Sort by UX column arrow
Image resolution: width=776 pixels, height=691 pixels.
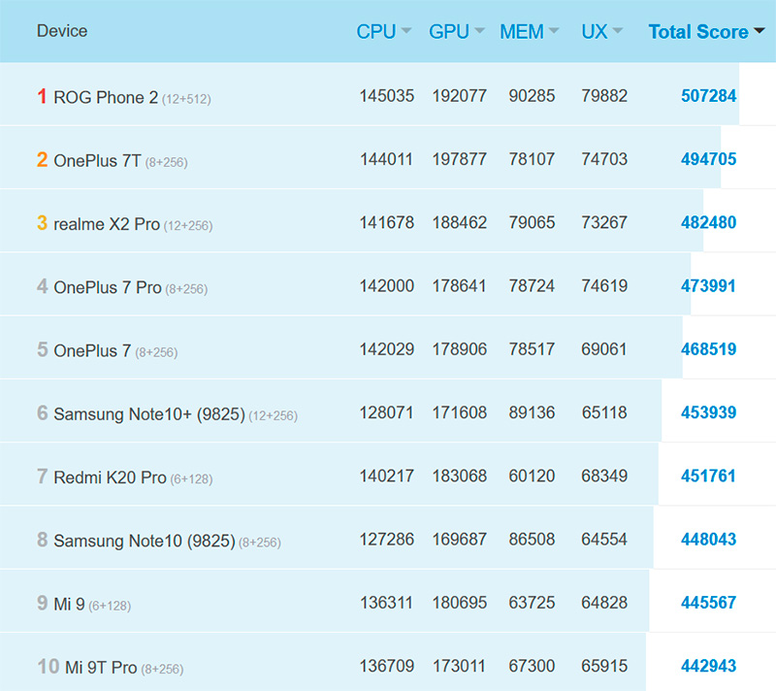(x=618, y=32)
